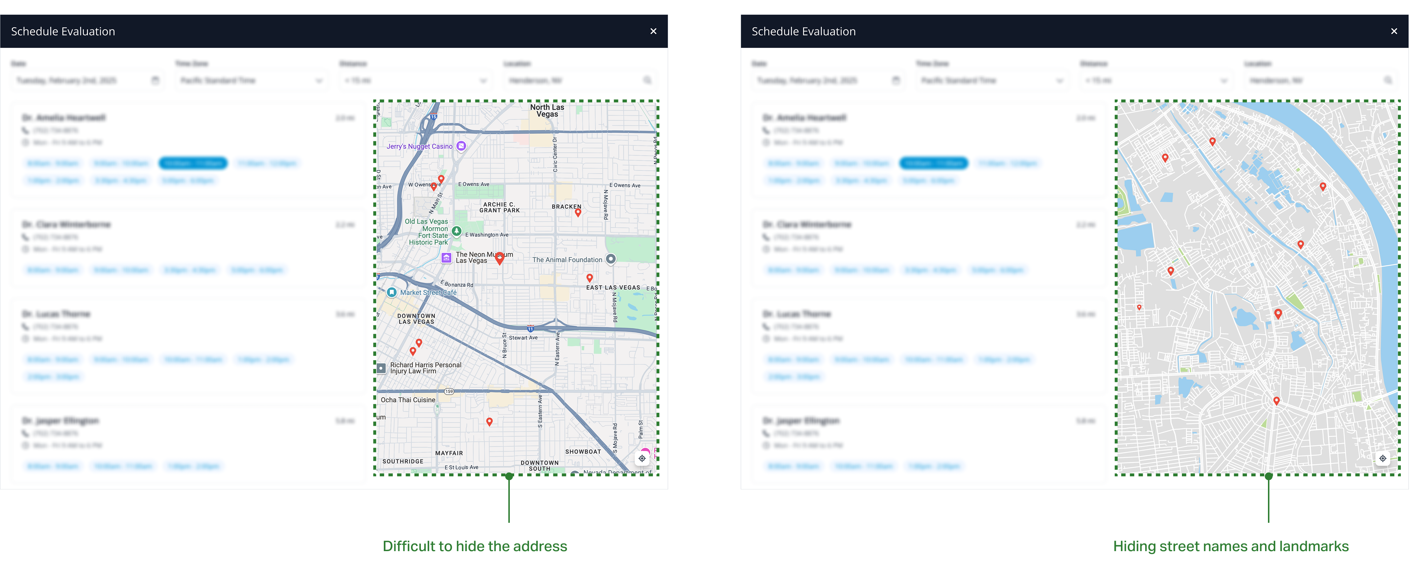Click 'Ocha Thai Cuisine' map label
Screen dimensions: 1419x570
point(408,400)
